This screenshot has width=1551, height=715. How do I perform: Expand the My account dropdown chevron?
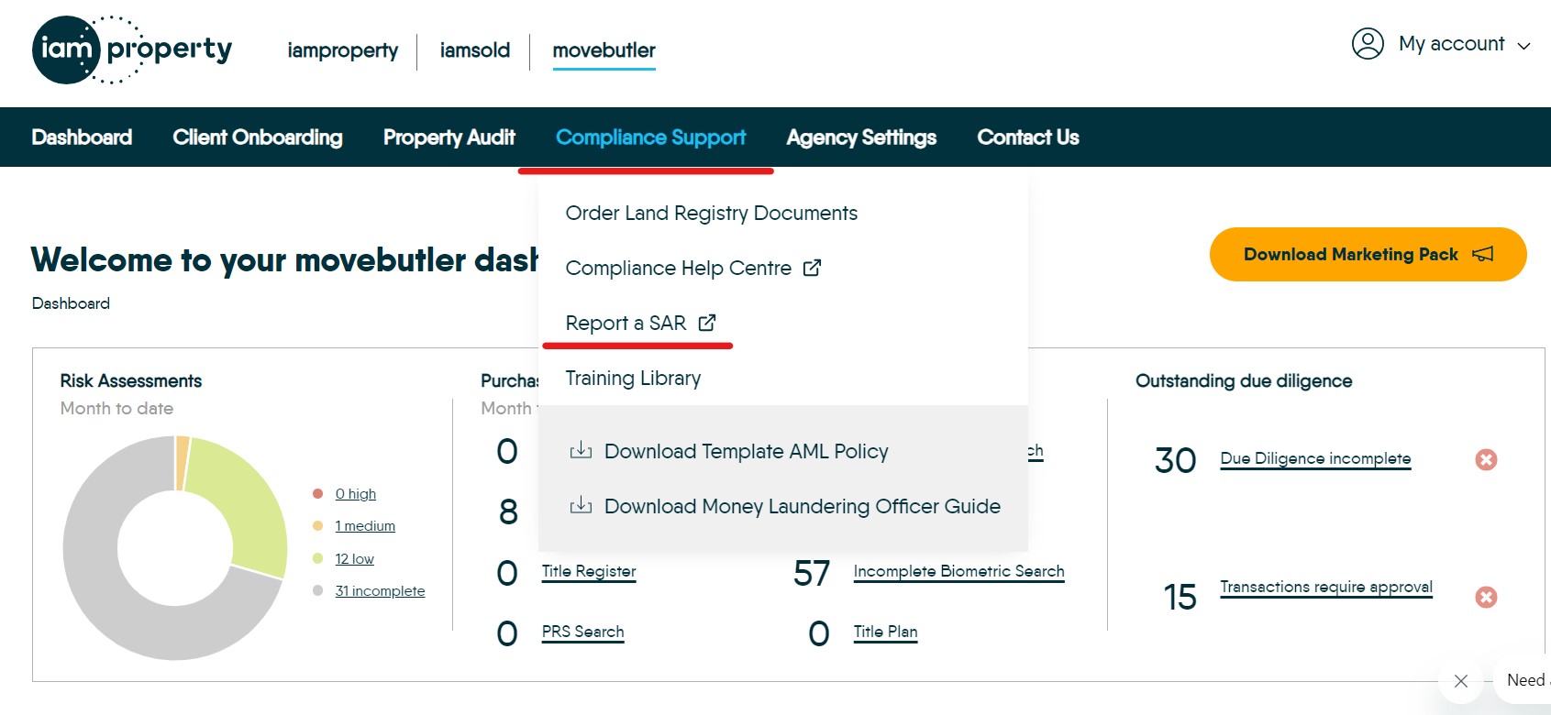tap(1524, 46)
